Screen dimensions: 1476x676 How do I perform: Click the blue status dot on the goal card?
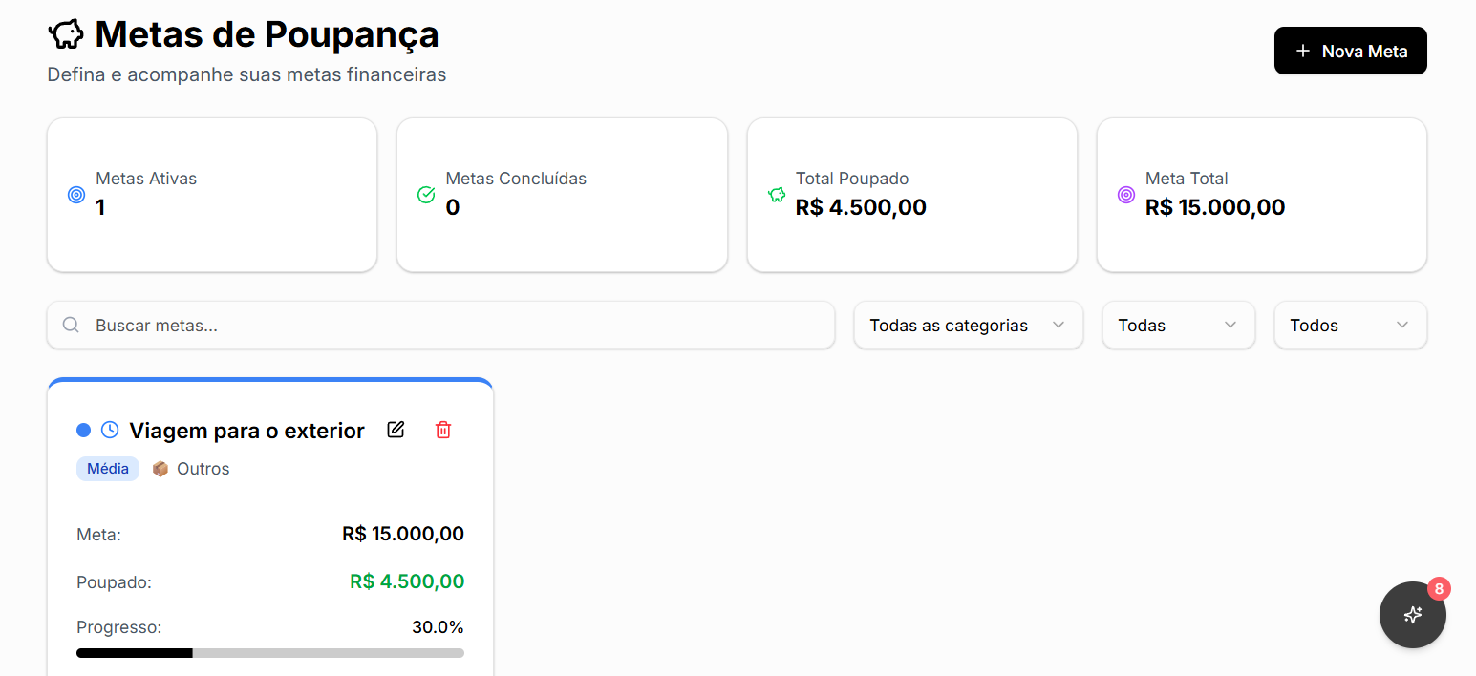[84, 430]
